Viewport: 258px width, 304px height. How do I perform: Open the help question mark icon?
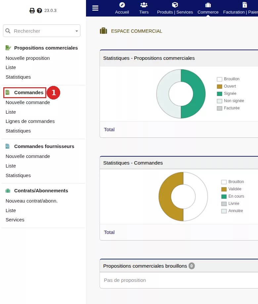click(39, 11)
